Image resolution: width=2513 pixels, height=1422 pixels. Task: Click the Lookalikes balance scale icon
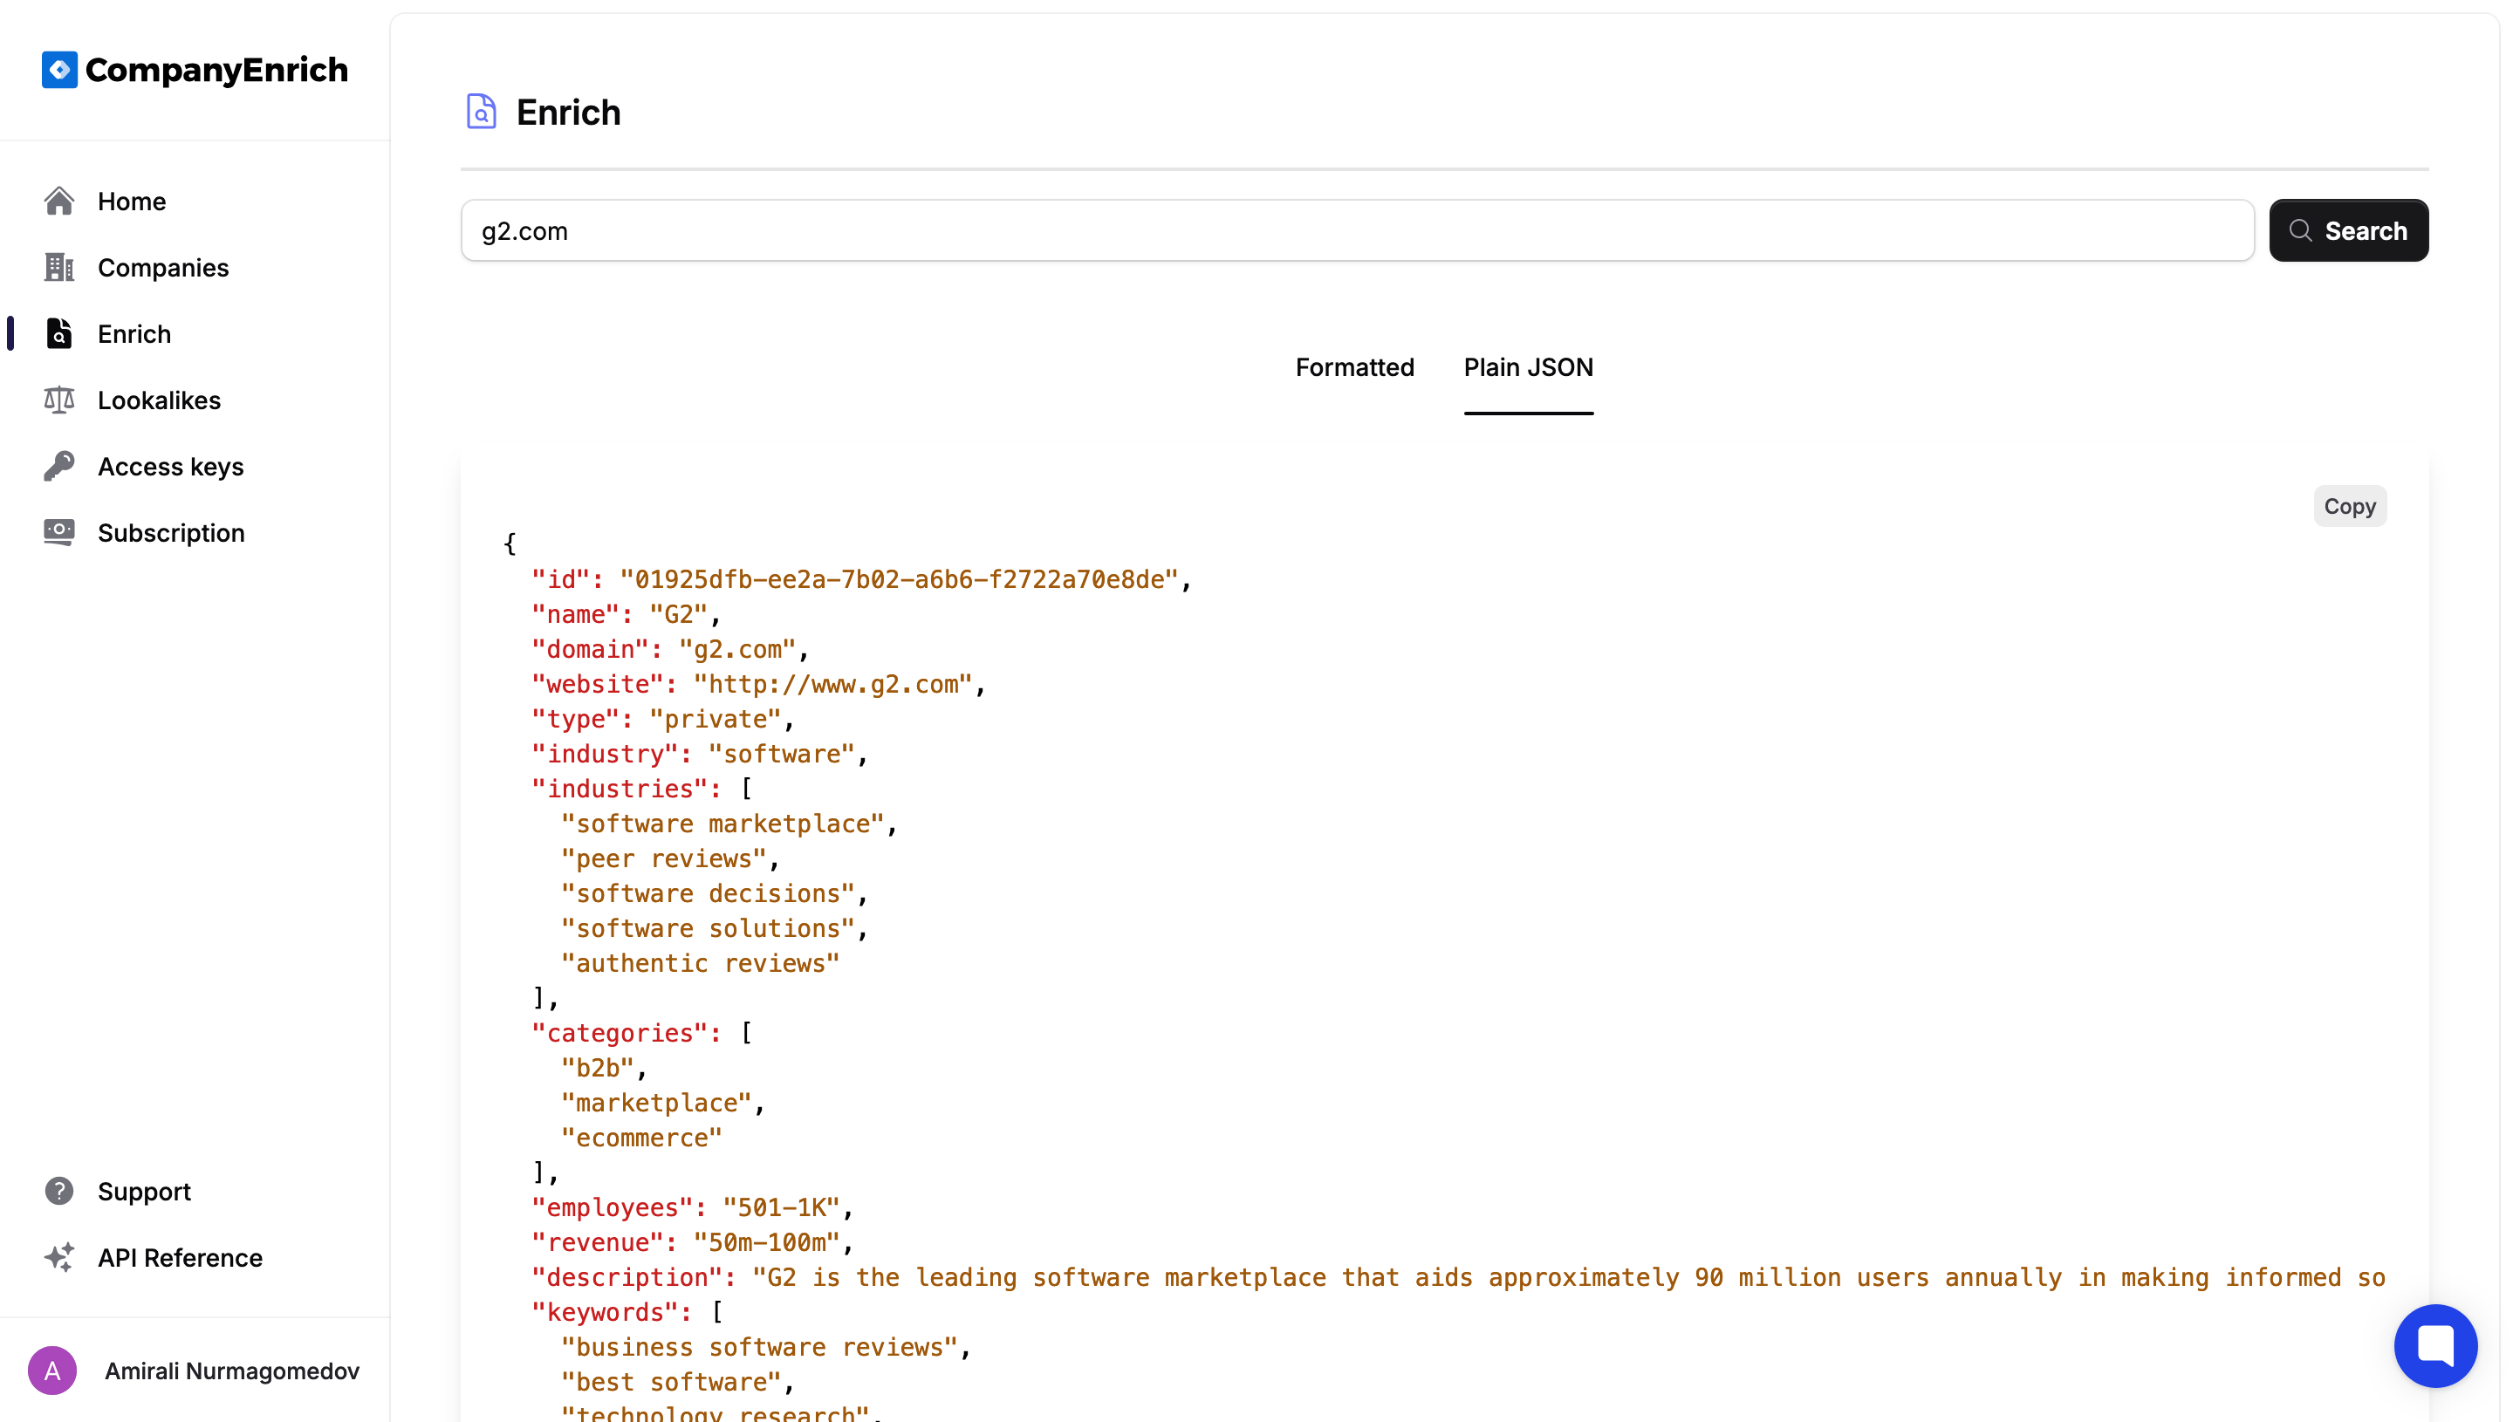coord(59,400)
